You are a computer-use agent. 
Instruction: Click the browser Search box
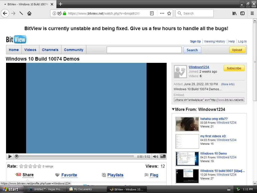coord(195,14)
